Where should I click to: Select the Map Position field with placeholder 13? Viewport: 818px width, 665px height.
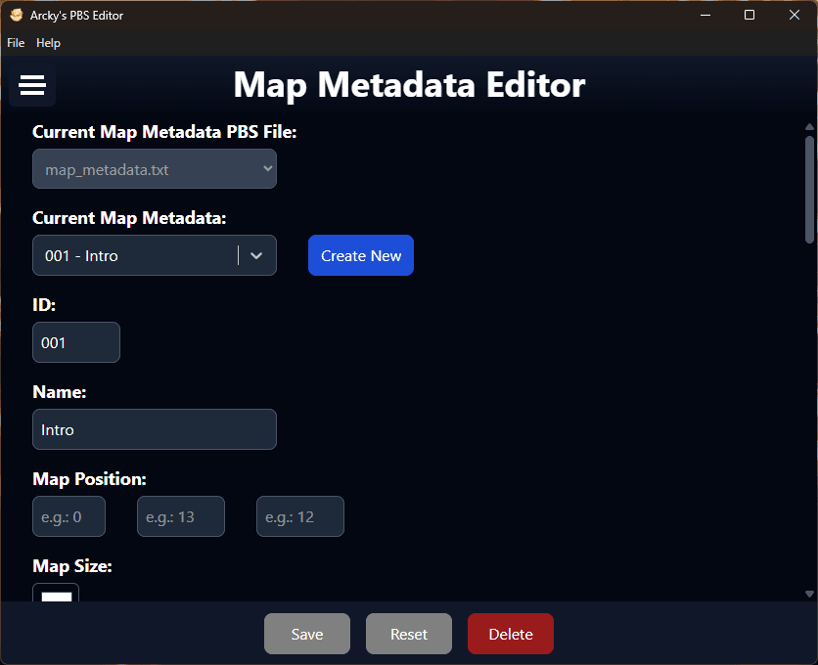tap(181, 516)
